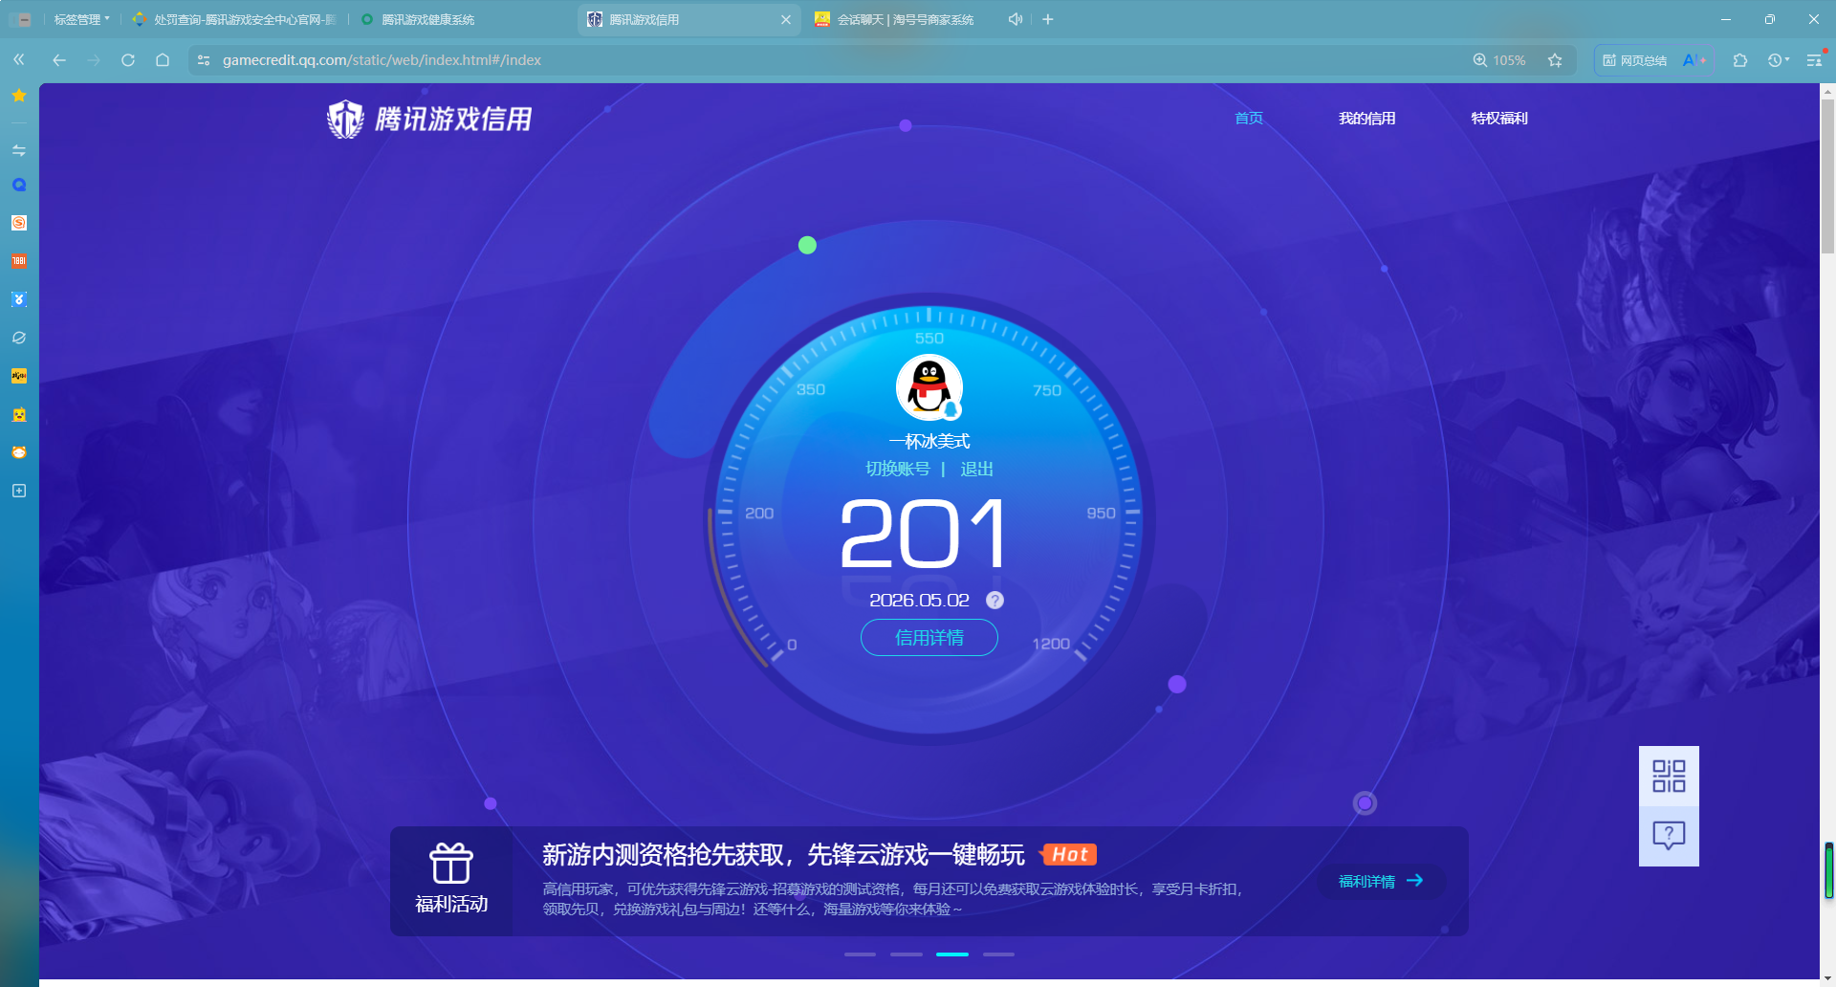Image resolution: width=1836 pixels, height=987 pixels.
Task: Click the Hot badge on banner
Action: click(x=1069, y=854)
